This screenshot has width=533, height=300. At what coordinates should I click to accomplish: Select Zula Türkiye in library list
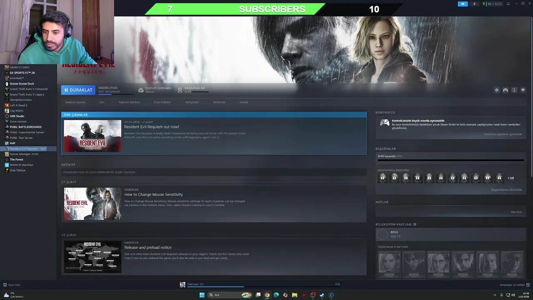(x=17, y=170)
